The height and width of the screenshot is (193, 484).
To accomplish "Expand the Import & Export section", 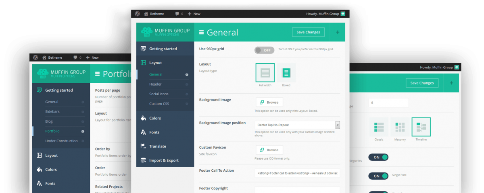I will tap(164, 160).
